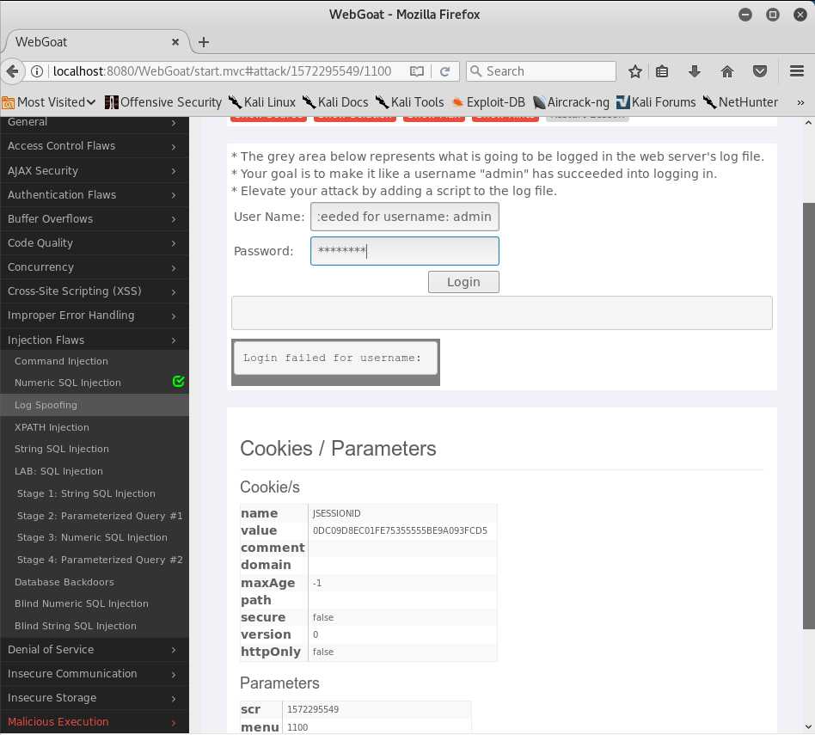The height and width of the screenshot is (735, 815).
Task: Click the search magnifier icon in Search box
Action: click(x=475, y=70)
